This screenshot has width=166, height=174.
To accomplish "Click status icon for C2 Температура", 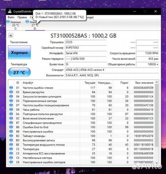I will [11, 149].
